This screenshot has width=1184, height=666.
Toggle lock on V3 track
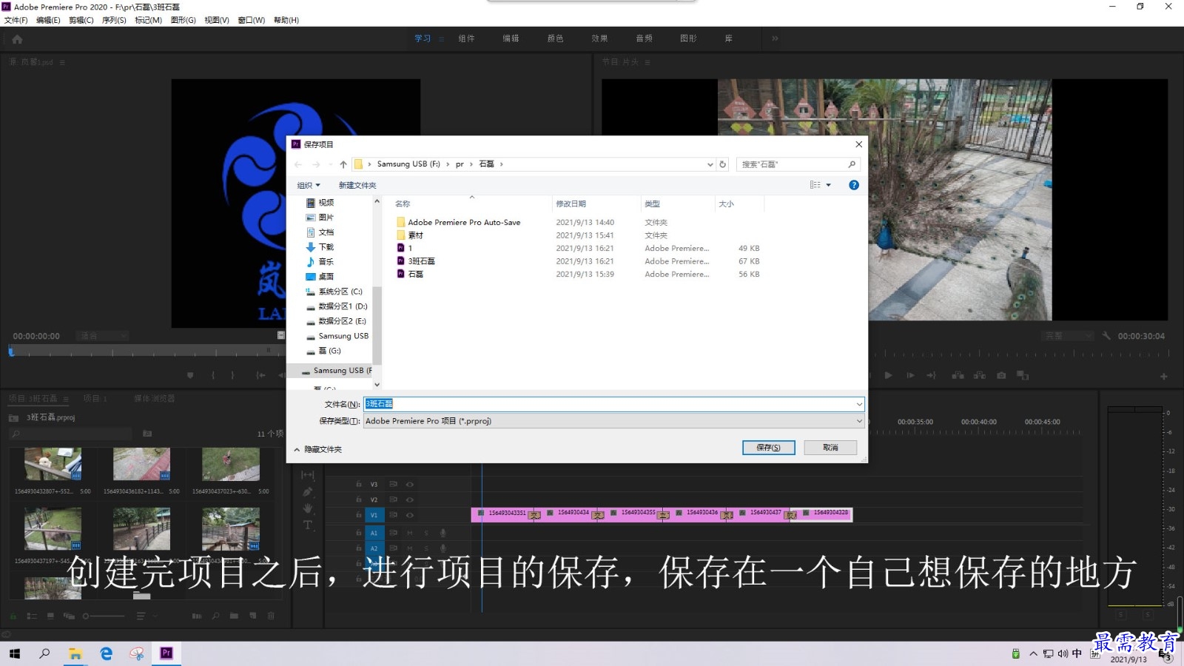click(x=358, y=485)
